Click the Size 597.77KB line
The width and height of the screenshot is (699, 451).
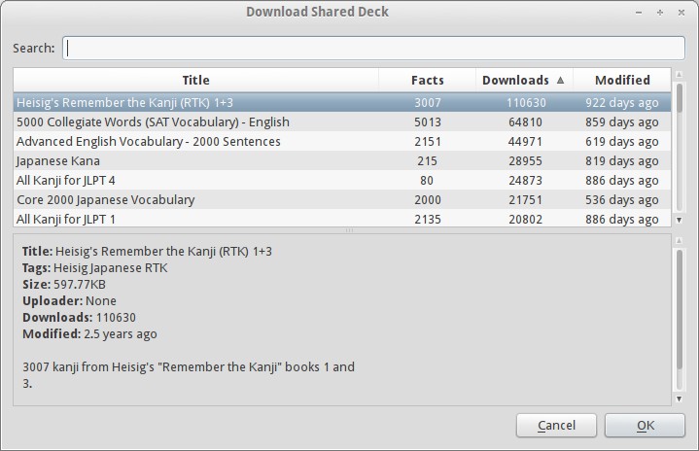coord(64,285)
